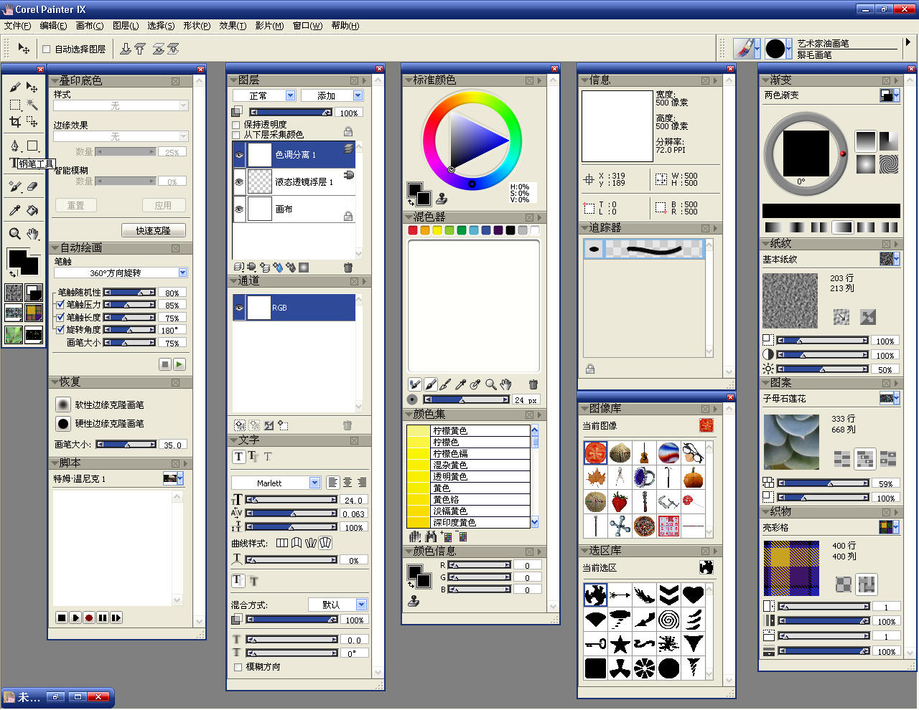919x710 pixels.
Task: Uncheck the 笔触压力 checkbox
Action: [60, 305]
